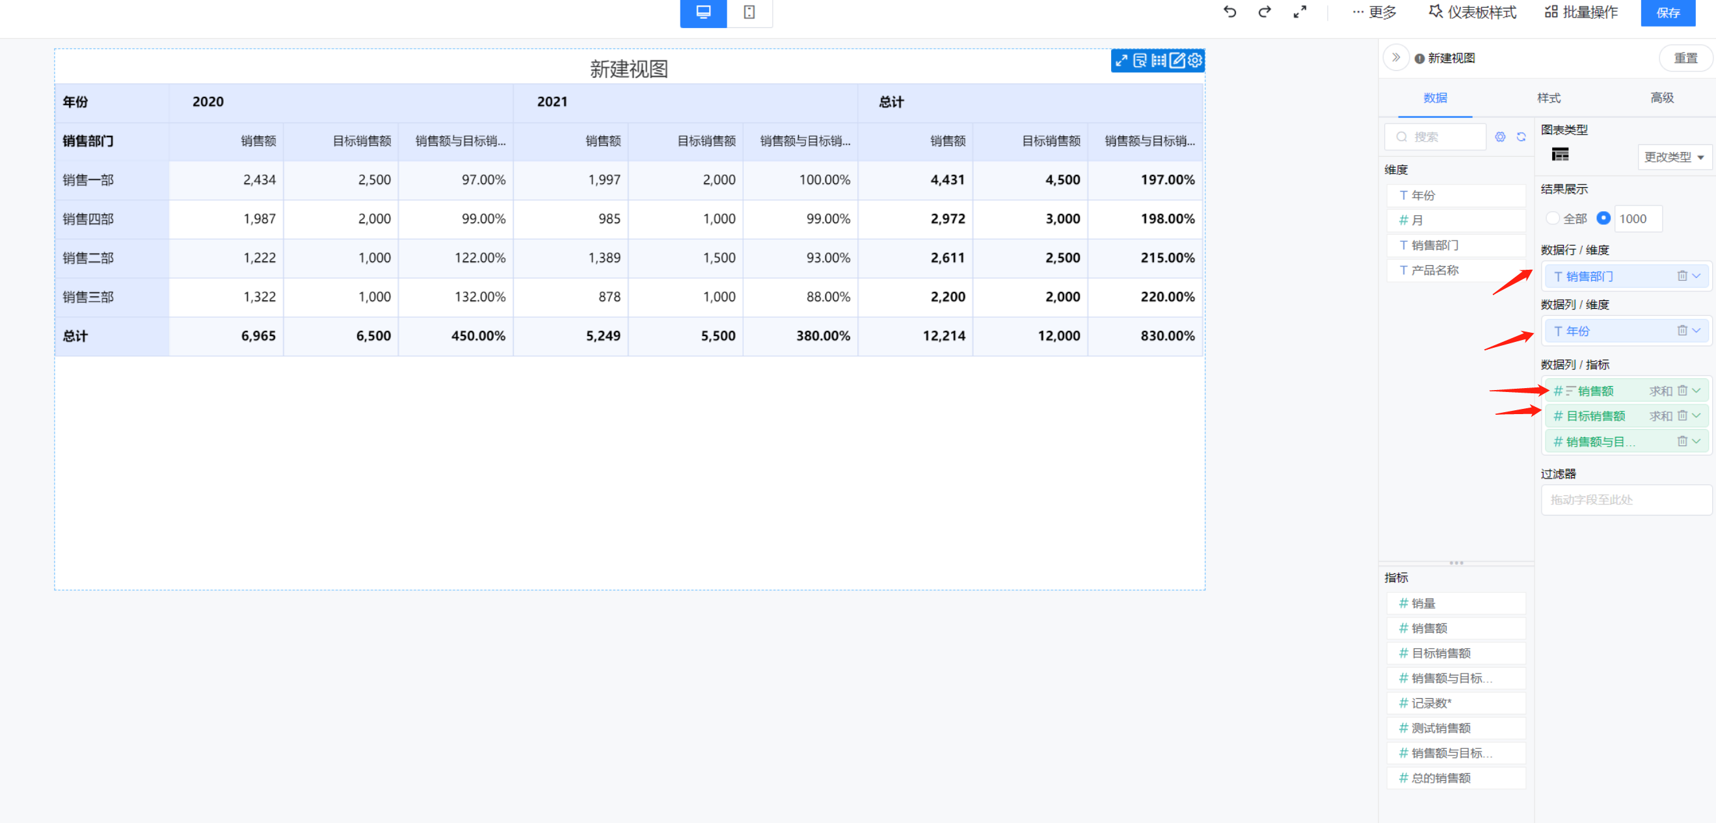Click the pencil edit icon on chart
Image resolution: width=1716 pixels, height=823 pixels.
pos(1177,60)
